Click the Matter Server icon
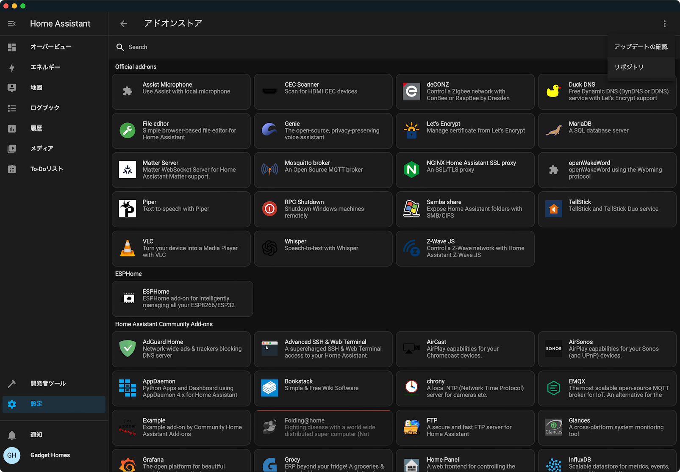 point(128,169)
